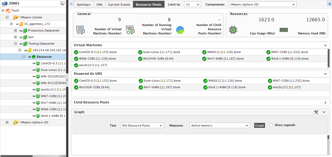Collapse the VMware vCenter tree node
The image size is (332, 157).
[x=7, y=17]
